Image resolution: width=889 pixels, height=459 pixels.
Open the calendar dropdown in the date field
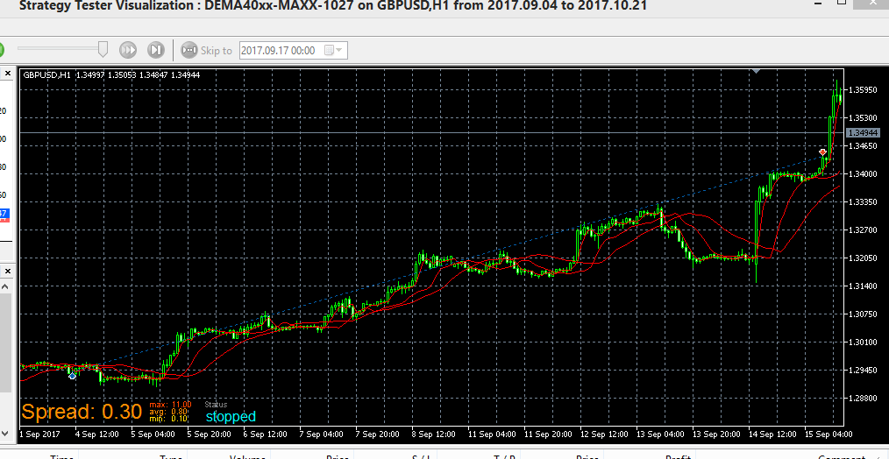(333, 51)
